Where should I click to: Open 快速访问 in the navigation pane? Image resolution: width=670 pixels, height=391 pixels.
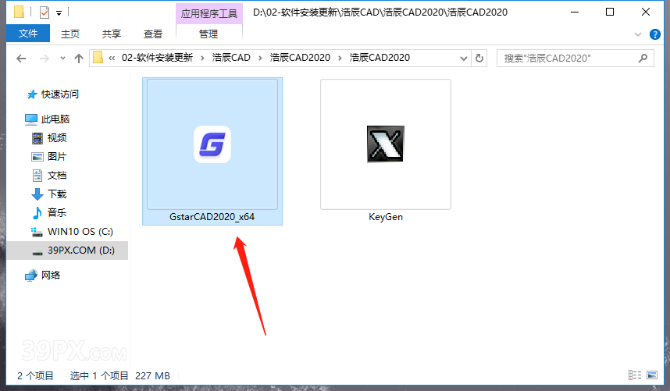pos(60,94)
